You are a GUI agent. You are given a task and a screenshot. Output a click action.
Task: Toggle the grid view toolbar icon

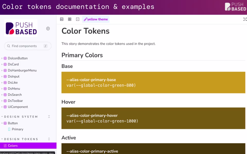tap(70, 19)
